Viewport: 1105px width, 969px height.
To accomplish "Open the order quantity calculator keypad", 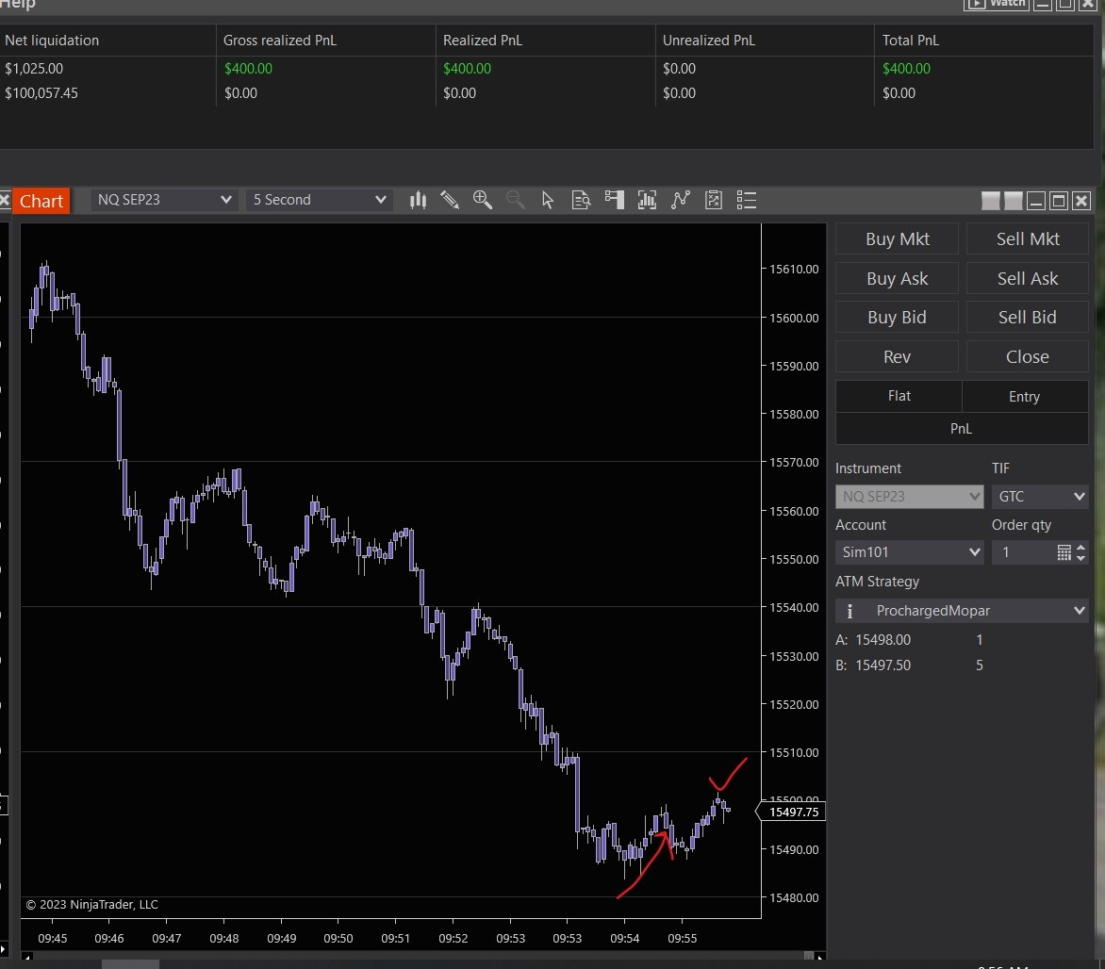I will coord(1064,552).
